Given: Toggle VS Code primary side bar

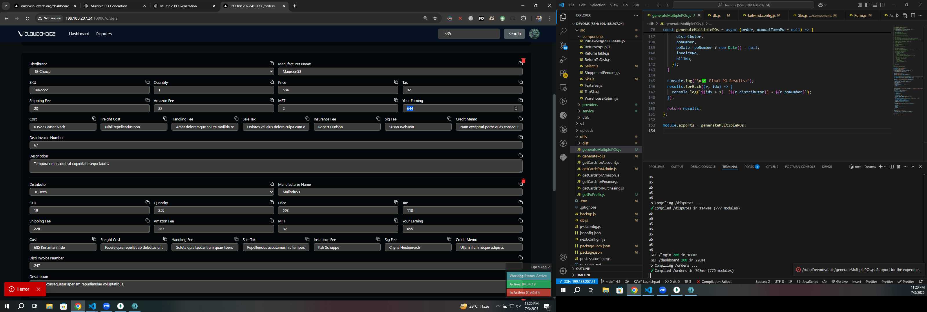Looking at the screenshot, I should pos(867,5).
